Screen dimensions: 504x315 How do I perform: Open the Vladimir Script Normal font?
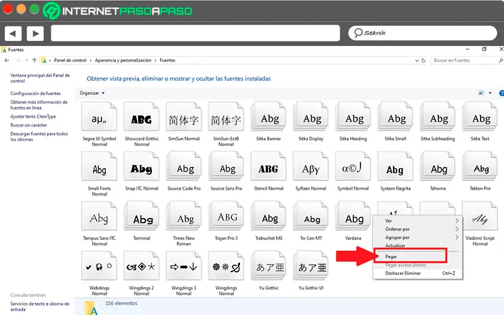point(480,220)
